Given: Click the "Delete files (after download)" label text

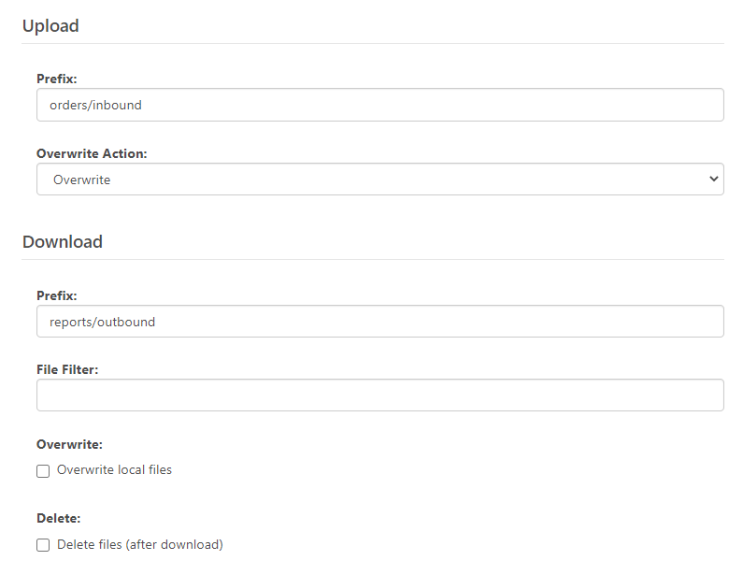Looking at the screenshot, I should click(x=140, y=544).
